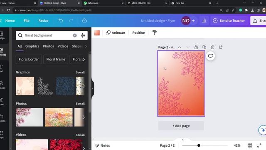266x150 pixels.
Task: Collapse the side panel with the handle arrow
Action: (93, 88)
